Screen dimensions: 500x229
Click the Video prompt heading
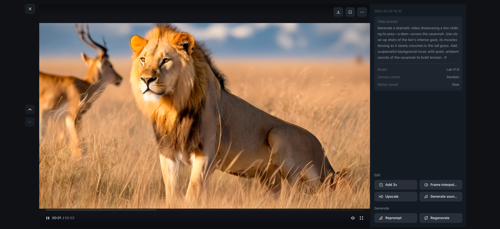[x=387, y=22]
